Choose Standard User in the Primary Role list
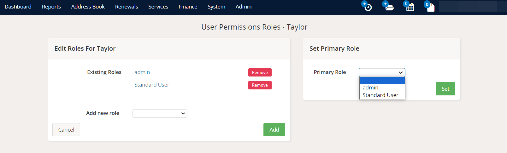The image size is (507, 153). [x=380, y=95]
